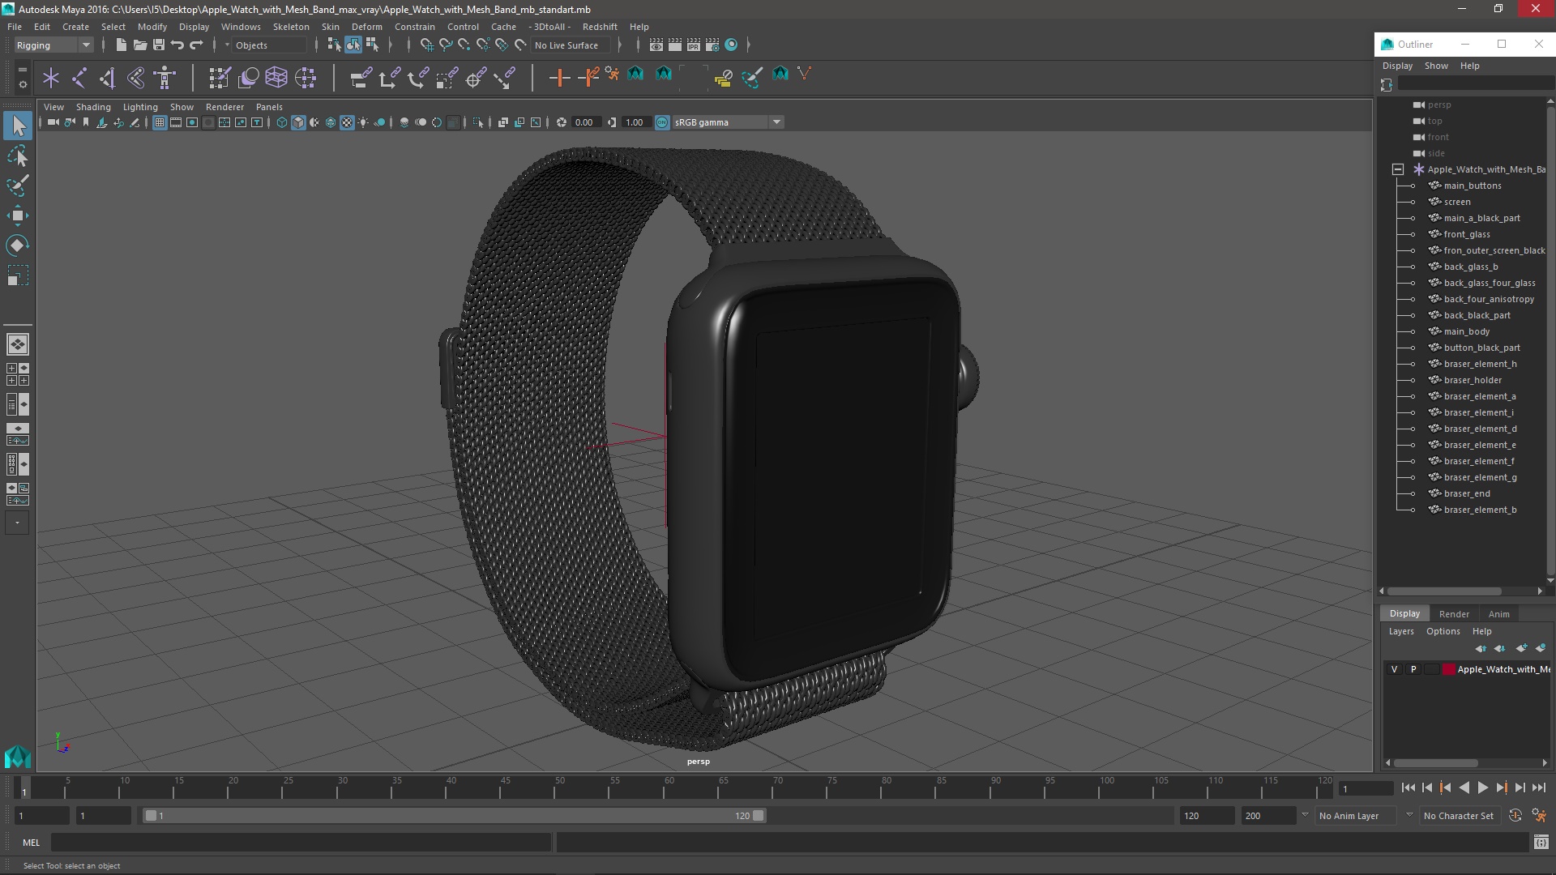Toggle layer visibility V box
Viewport: 1556px width, 875px height.
1394,669
